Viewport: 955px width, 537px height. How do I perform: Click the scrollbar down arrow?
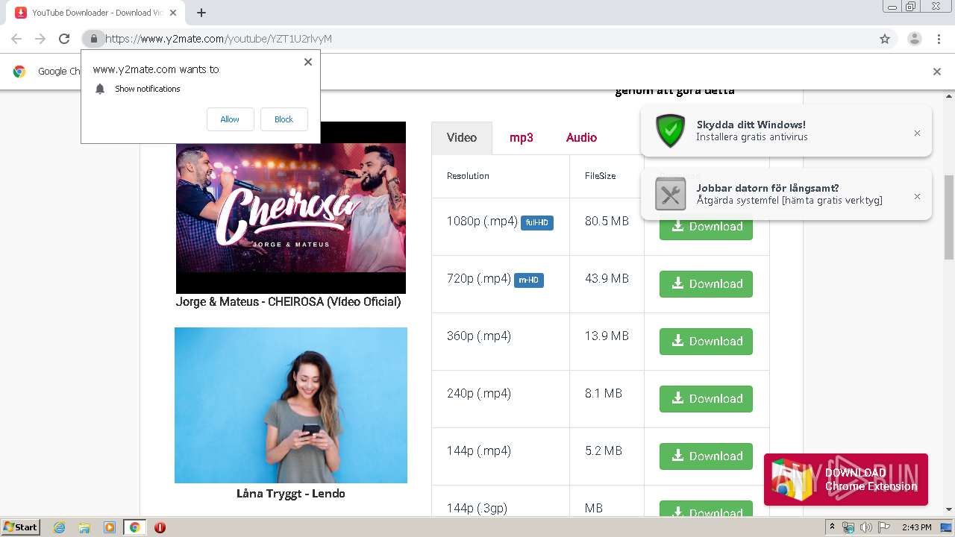[949, 509]
